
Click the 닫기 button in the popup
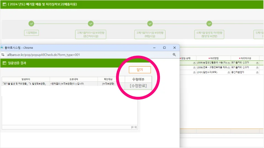[139, 70]
